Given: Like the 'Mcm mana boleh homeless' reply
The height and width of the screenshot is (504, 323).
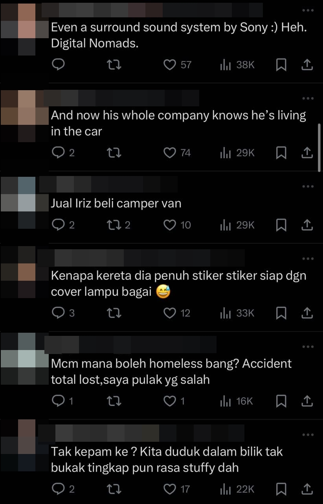Looking at the screenshot, I should (174, 401).
